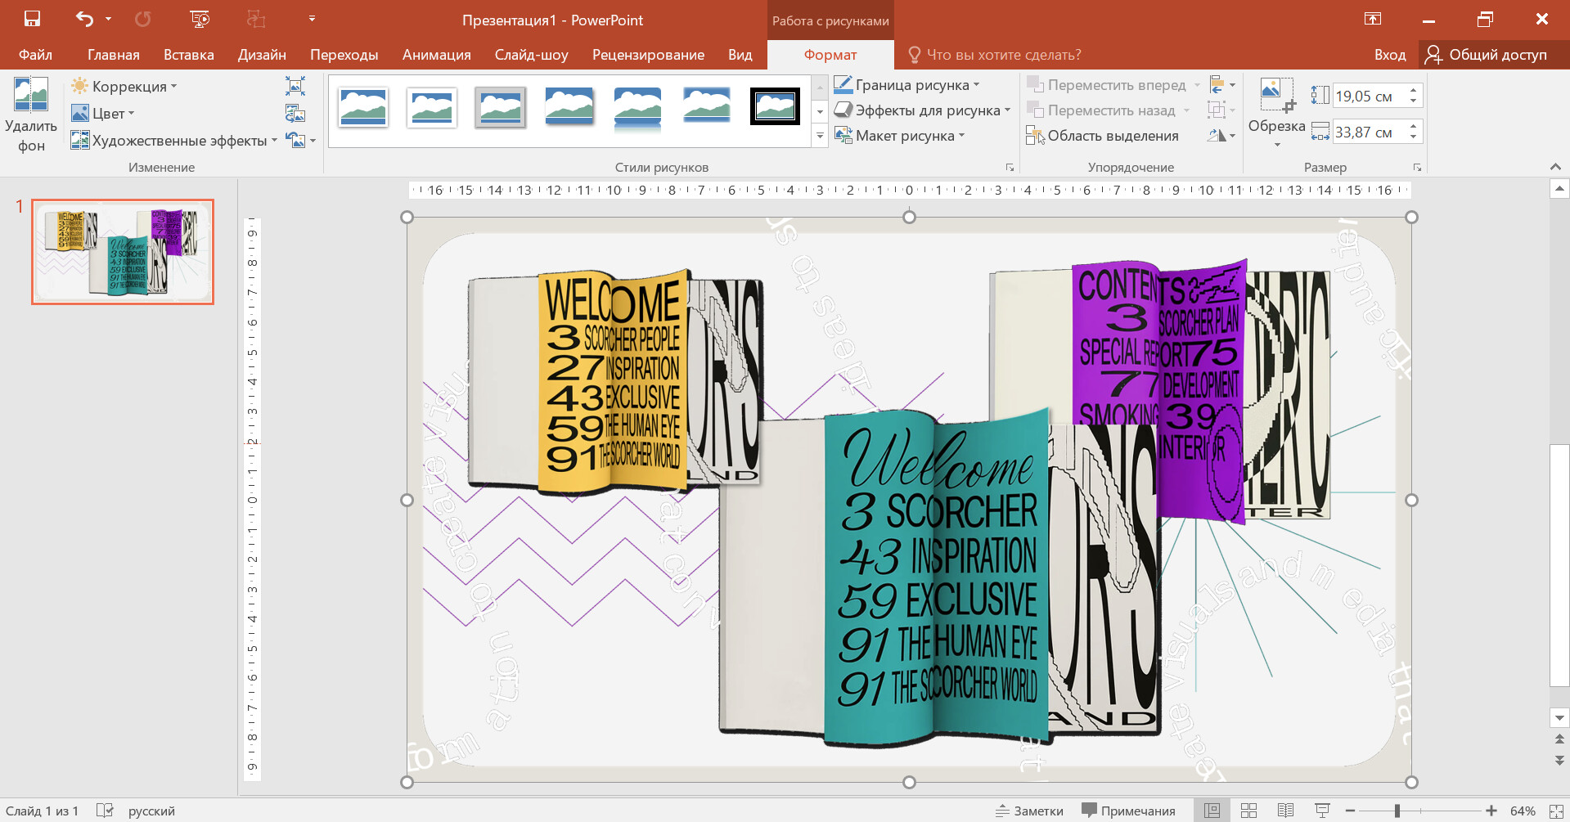The width and height of the screenshot is (1570, 822).
Task: Click the Share (Общий доступ) button
Action: pos(1486,55)
